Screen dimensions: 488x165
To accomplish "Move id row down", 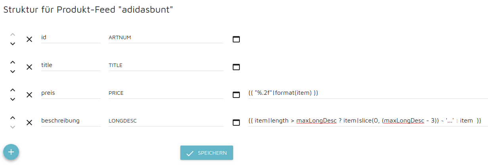I will pyautogui.click(x=13, y=44).
